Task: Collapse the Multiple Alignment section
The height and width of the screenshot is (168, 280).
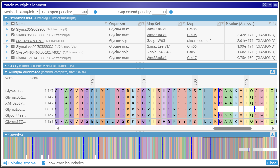Action: click(6, 72)
